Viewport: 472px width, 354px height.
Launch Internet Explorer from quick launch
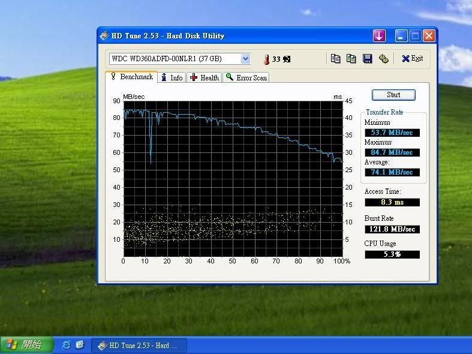pyautogui.click(x=66, y=344)
